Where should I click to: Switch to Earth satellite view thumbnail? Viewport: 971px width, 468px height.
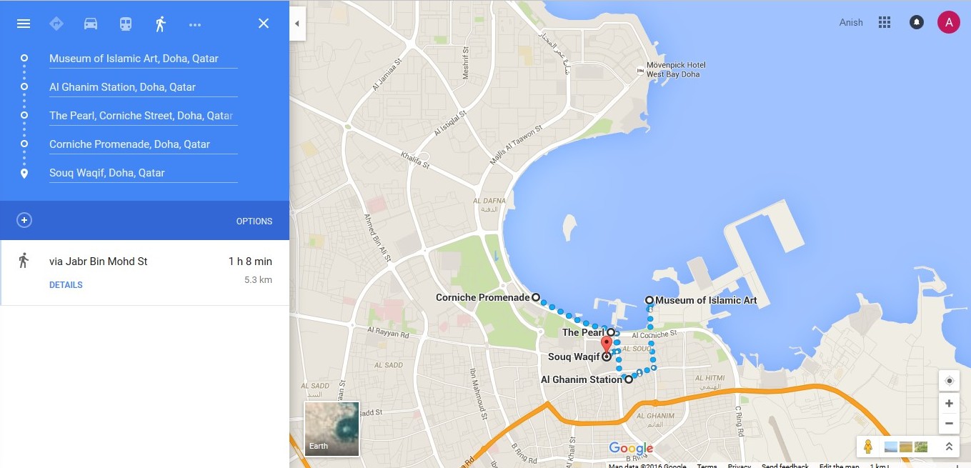(x=332, y=429)
